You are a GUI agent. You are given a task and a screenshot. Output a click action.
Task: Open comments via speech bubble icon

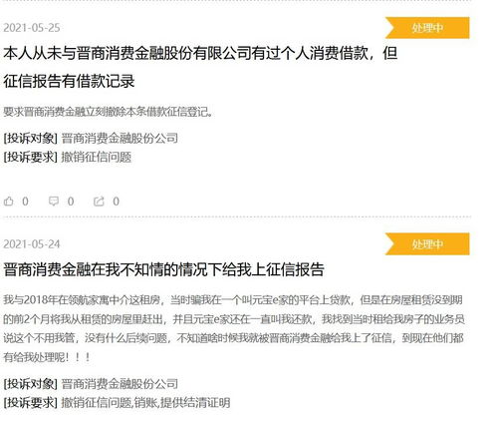[x=54, y=202]
